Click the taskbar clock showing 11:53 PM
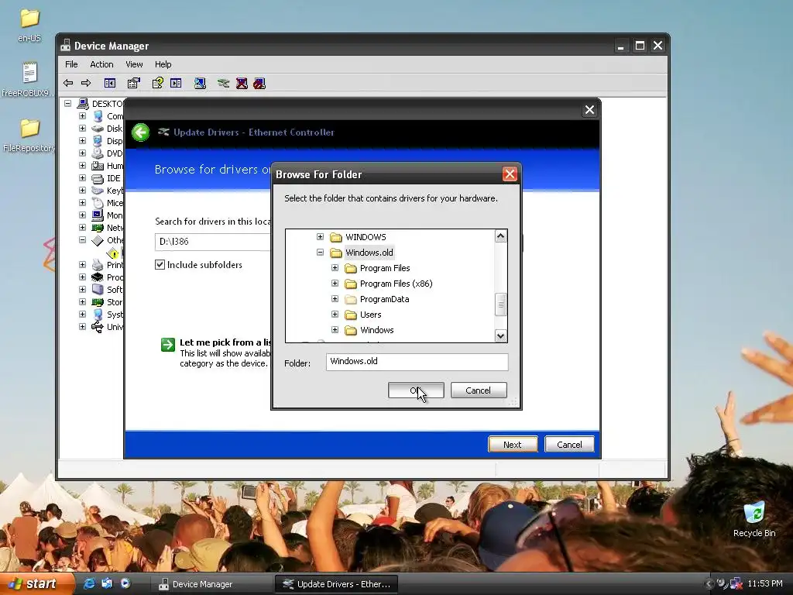Viewport: 793px width, 595px height. point(764,583)
